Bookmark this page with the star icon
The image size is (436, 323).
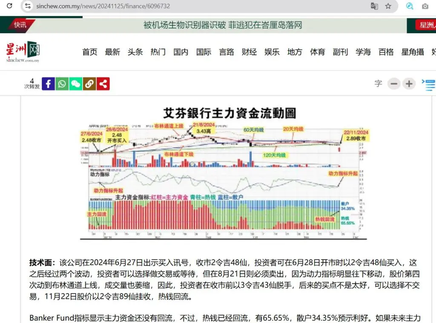tap(388, 6)
